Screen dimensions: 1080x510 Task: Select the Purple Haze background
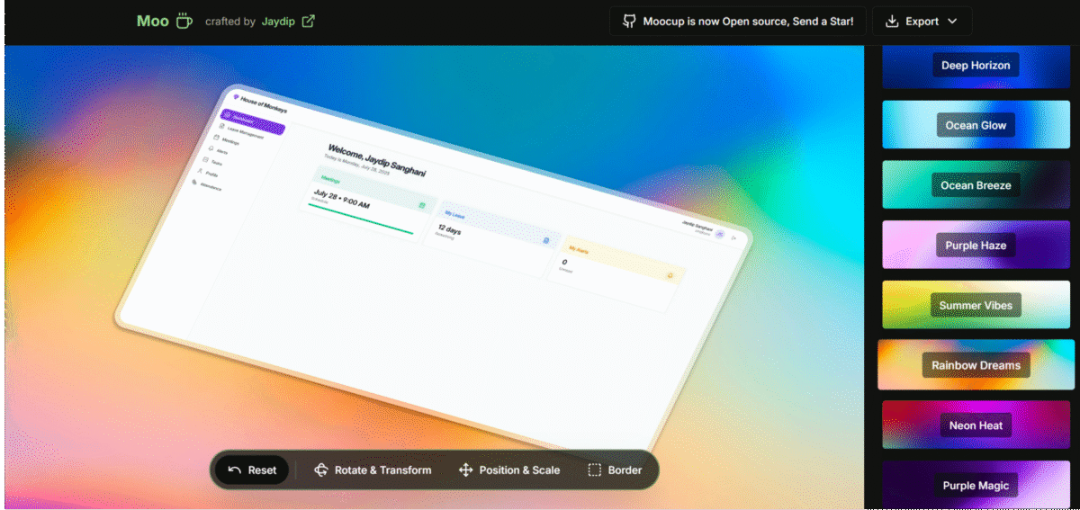tap(976, 245)
